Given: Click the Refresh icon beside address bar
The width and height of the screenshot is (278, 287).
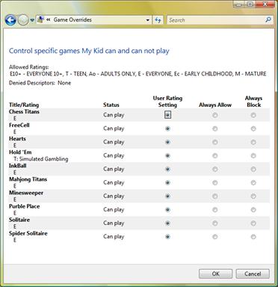Looking at the screenshot, I should coord(158,20).
